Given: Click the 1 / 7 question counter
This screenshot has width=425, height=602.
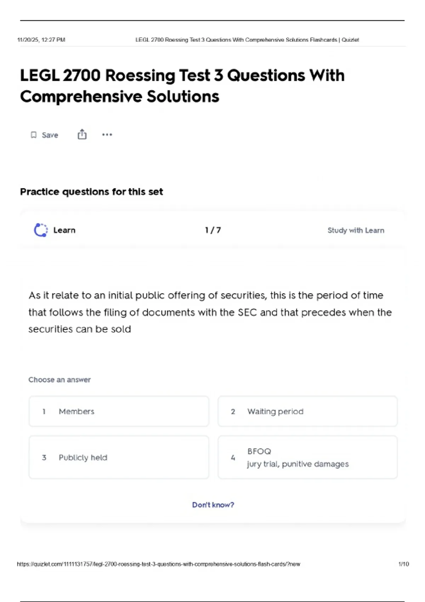Looking at the screenshot, I should pyautogui.click(x=213, y=230).
